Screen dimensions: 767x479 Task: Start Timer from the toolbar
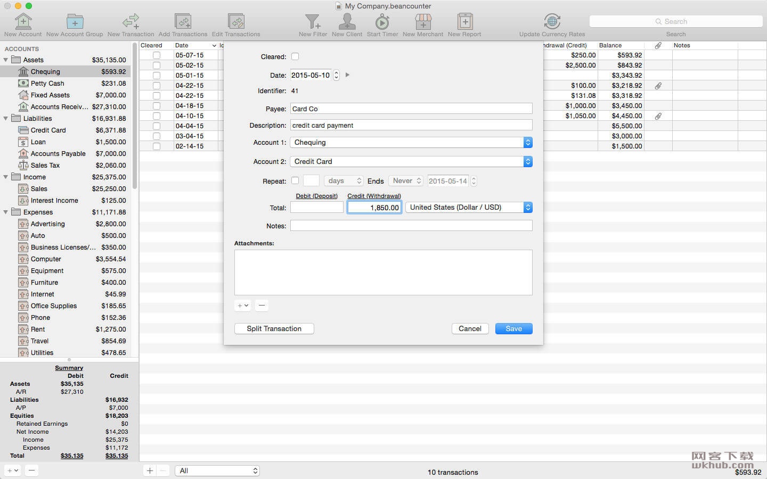coord(382,21)
